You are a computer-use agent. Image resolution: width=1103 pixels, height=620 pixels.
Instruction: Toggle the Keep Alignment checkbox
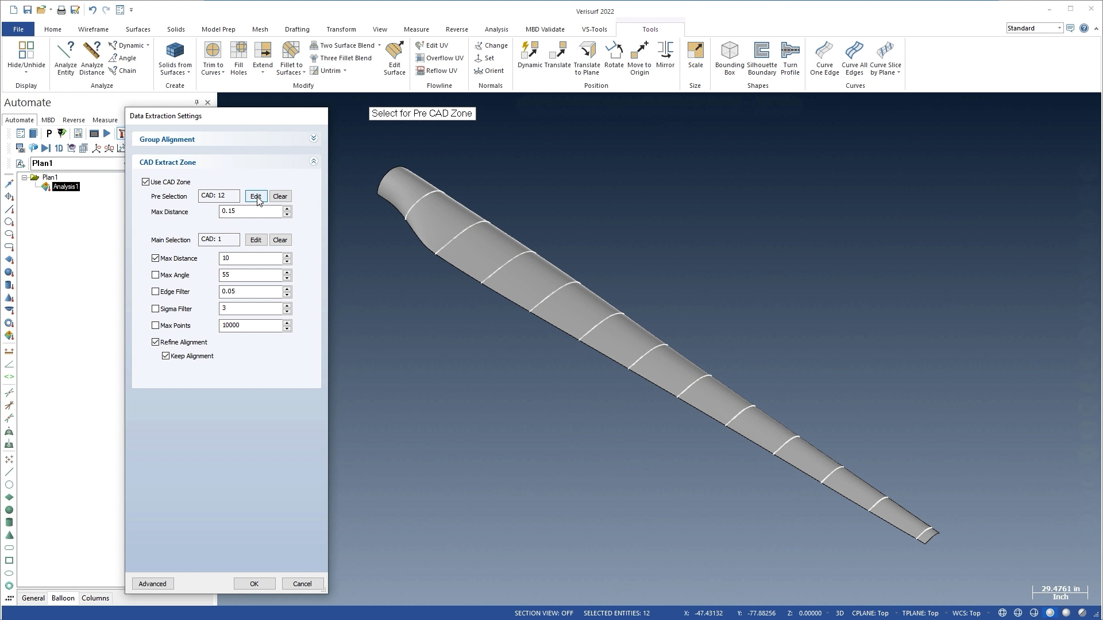pyautogui.click(x=166, y=356)
